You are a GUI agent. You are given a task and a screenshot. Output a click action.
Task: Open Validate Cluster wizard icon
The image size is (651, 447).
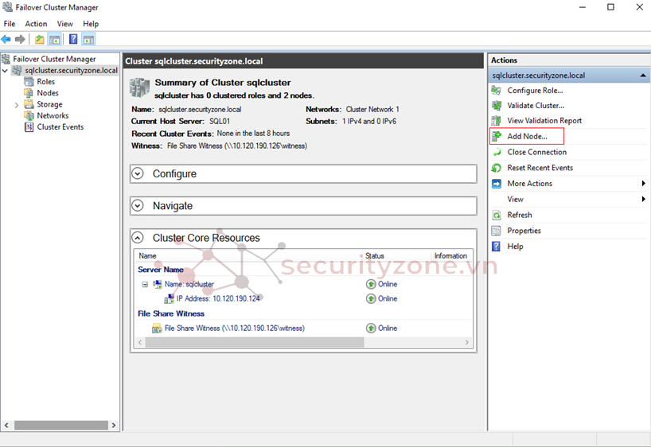[x=497, y=106]
